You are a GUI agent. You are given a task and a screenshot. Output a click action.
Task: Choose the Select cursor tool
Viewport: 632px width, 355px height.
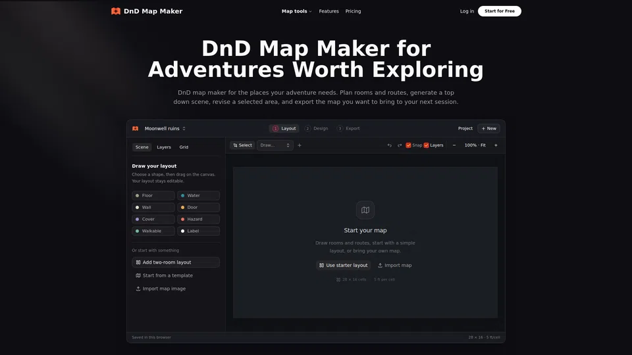click(242, 145)
